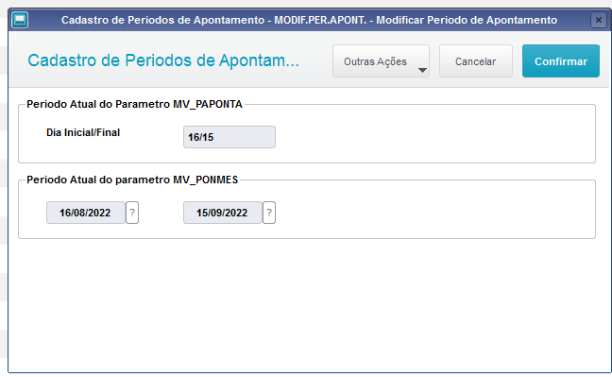Click the header bar area beside the heading

pyautogui.click(x=315, y=60)
